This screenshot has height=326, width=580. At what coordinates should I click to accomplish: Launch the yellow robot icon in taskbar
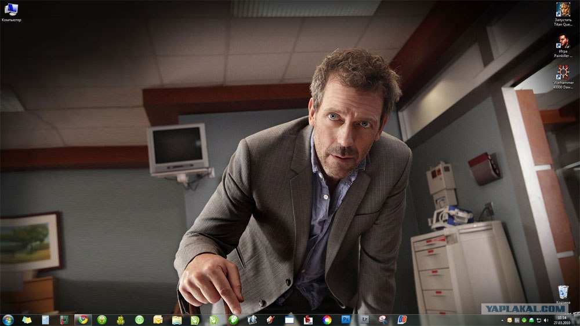(121, 320)
